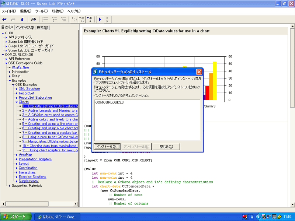Open '11 - Using chart adapters for rows' example
This screenshot has height=221, width=295.
(x=50, y=150)
